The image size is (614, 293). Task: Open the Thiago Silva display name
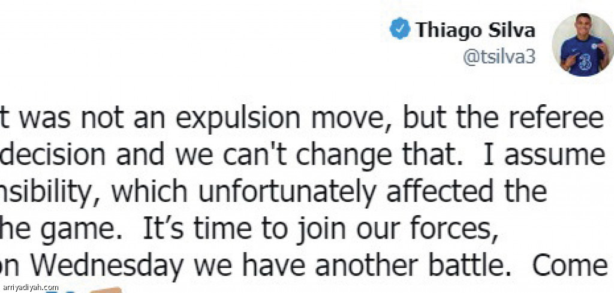pos(475,30)
